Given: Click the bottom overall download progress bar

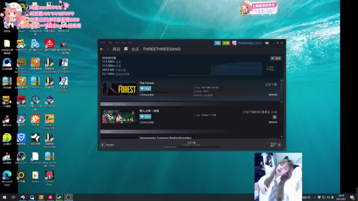Looking at the screenshot, I should [192, 147].
